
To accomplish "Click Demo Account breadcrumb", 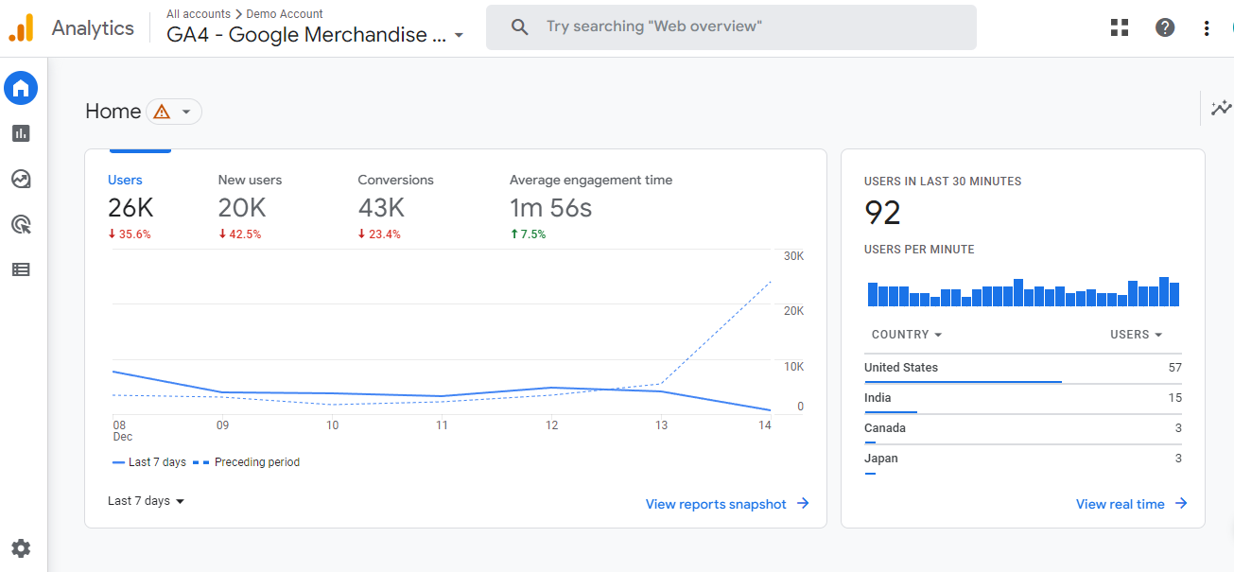I will (285, 14).
